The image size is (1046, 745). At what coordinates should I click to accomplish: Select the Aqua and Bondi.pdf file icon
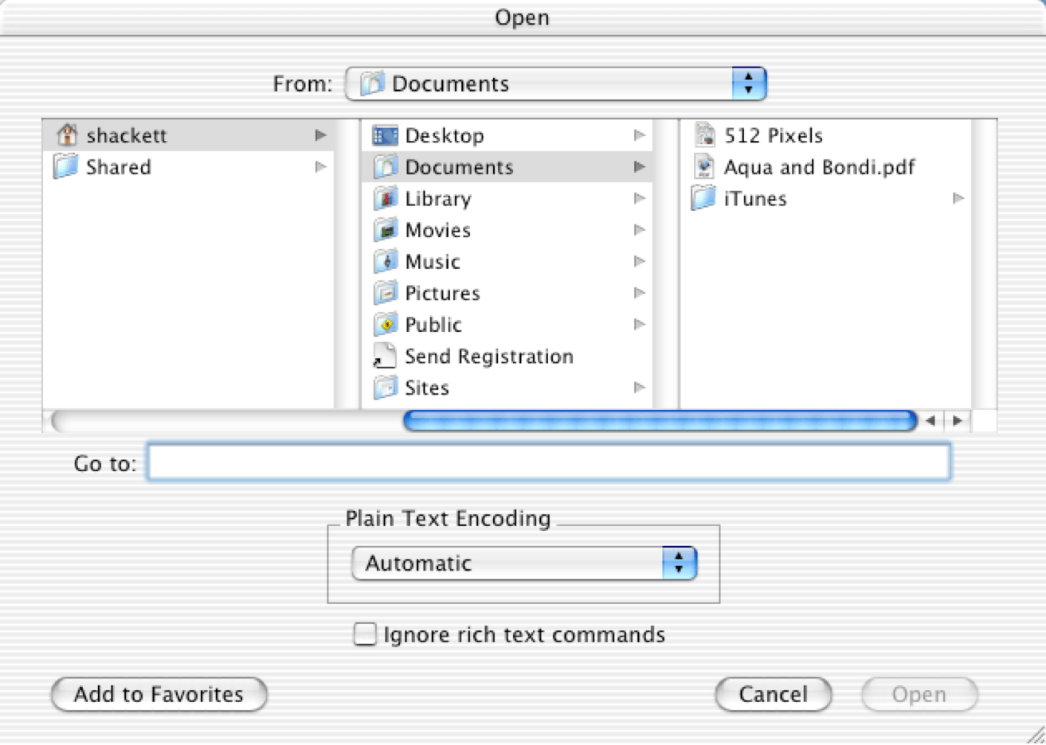(x=704, y=167)
